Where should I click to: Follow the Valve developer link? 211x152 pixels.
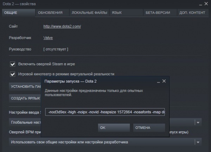48,38
